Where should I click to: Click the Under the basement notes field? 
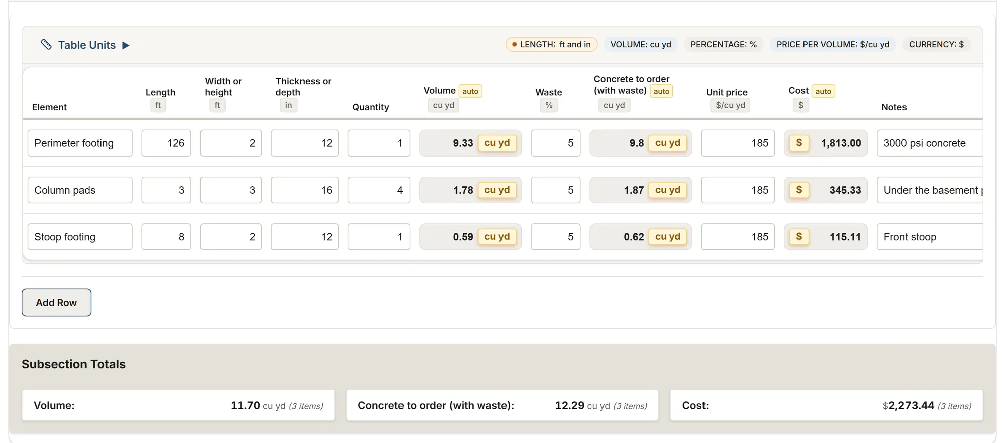930,190
